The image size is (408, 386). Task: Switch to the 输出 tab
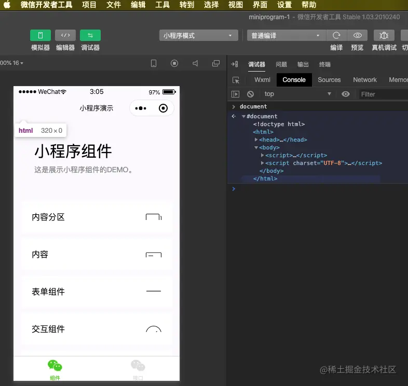pos(303,64)
